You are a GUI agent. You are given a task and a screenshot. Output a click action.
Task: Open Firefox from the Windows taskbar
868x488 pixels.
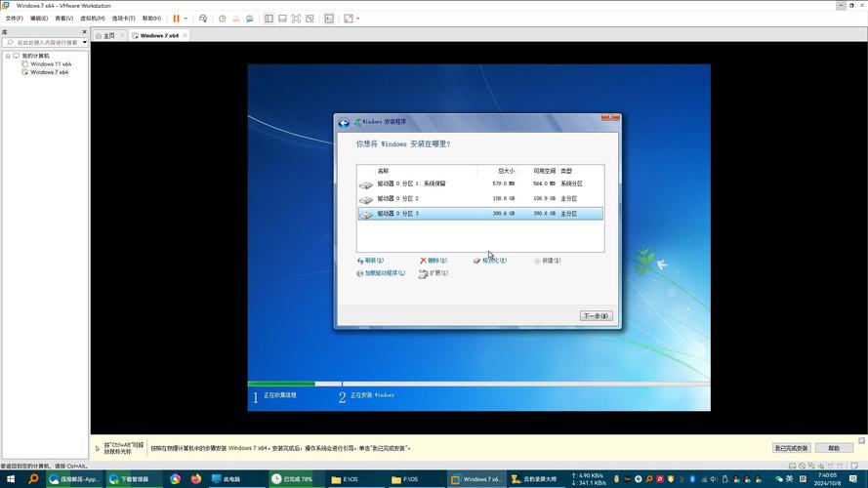tap(196, 479)
